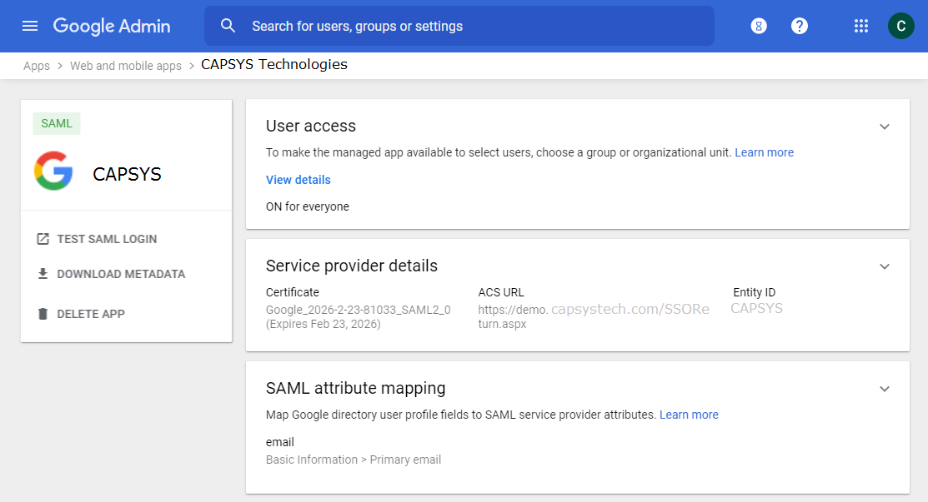Open the View details link

pyautogui.click(x=298, y=180)
